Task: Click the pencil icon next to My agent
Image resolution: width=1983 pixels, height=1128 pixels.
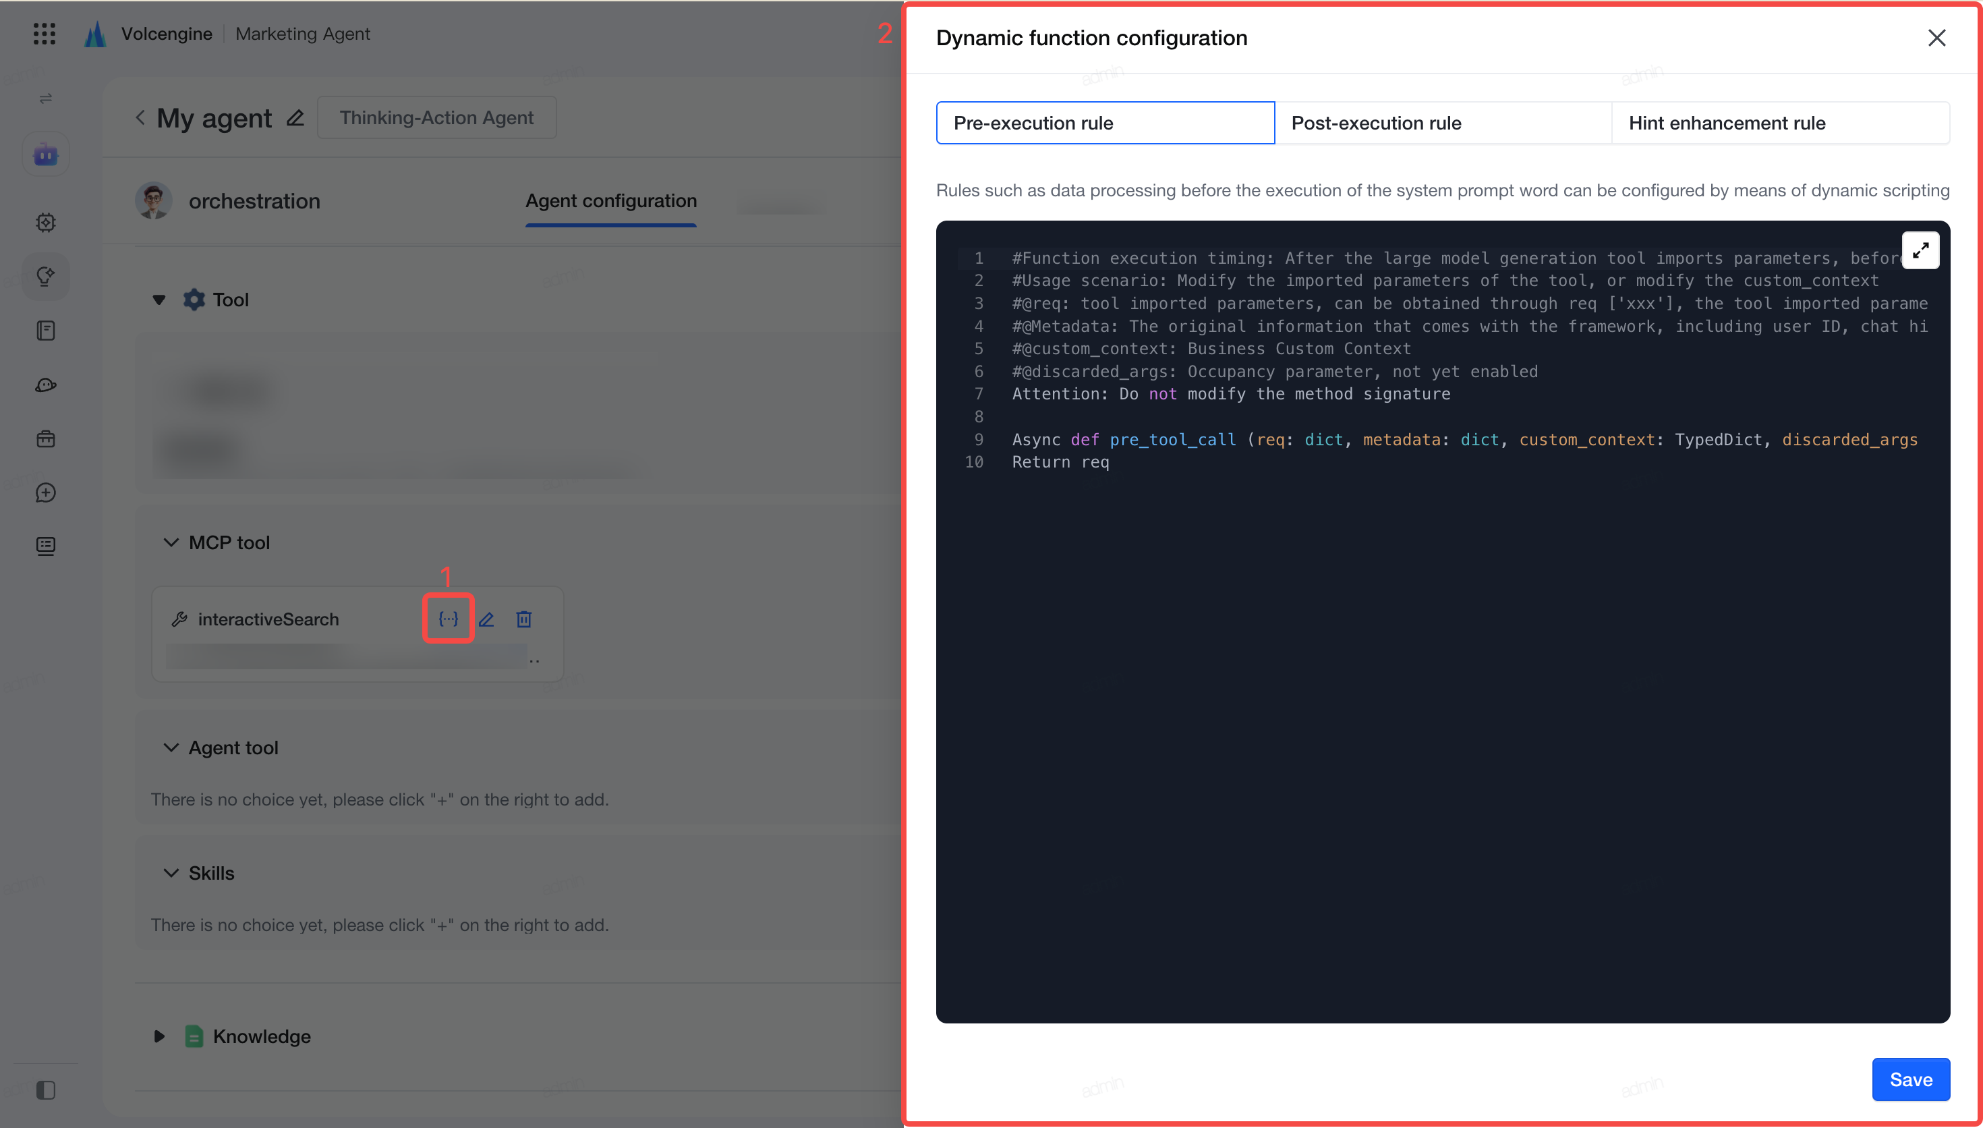Action: click(295, 118)
